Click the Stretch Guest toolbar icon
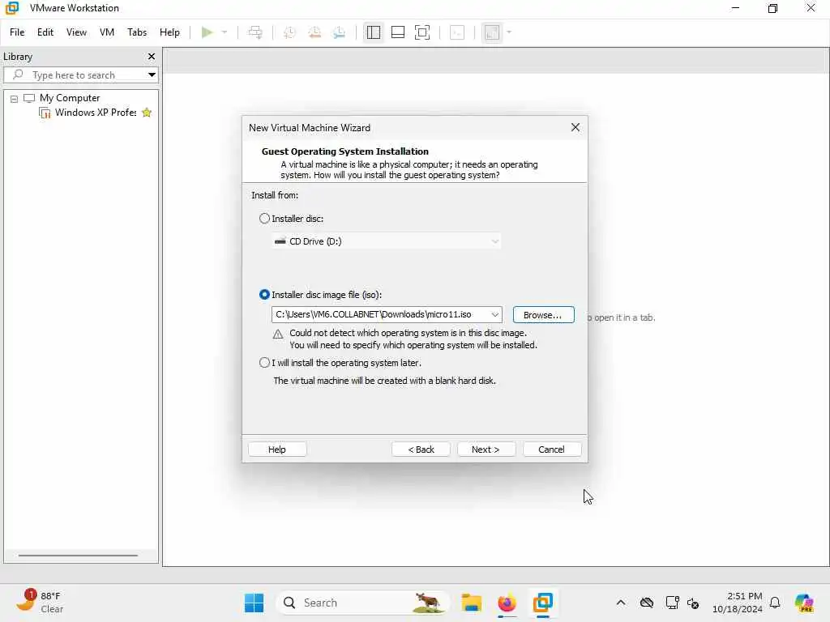This screenshot has height=622, width=830. tap(492, 32)
